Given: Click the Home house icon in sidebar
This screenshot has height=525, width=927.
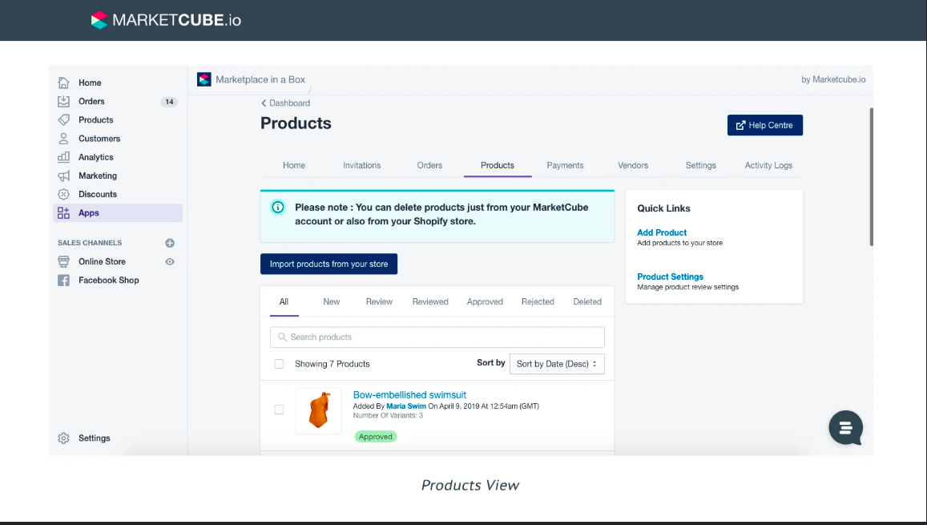Looking at the screenshot, I should 63,83.
